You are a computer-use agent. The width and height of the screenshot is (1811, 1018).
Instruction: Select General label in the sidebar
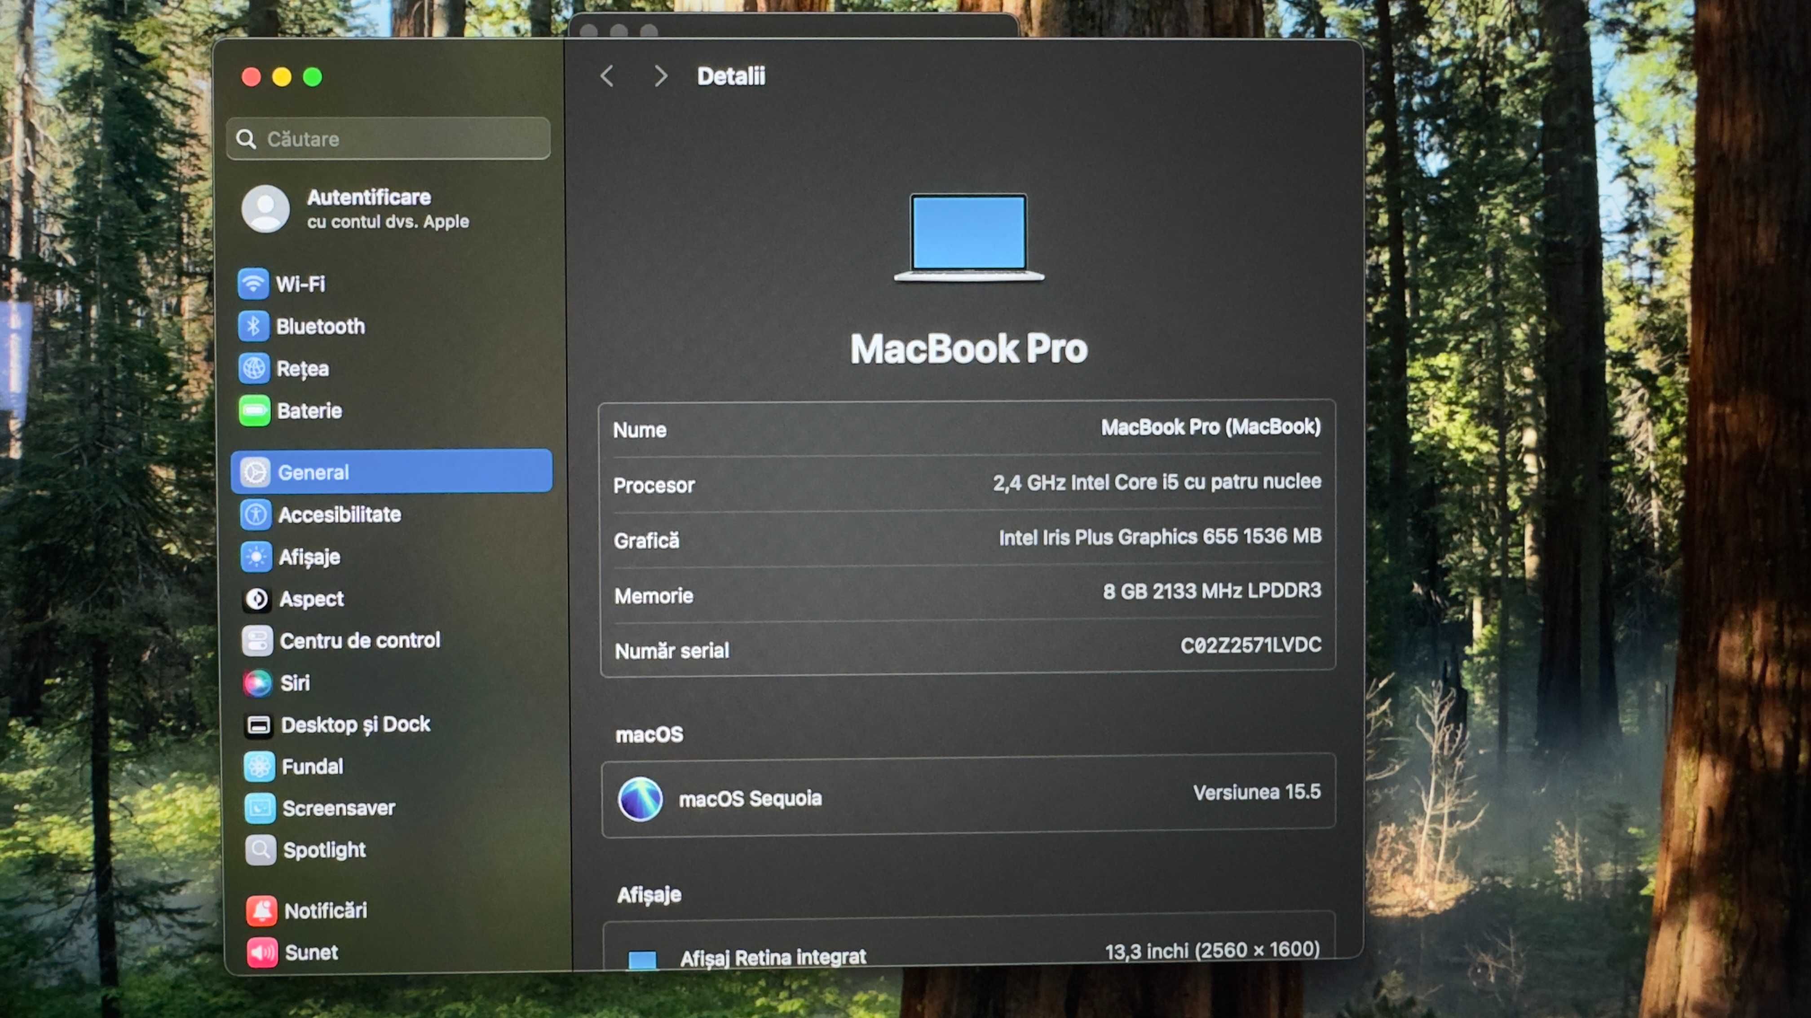(314, 472)
